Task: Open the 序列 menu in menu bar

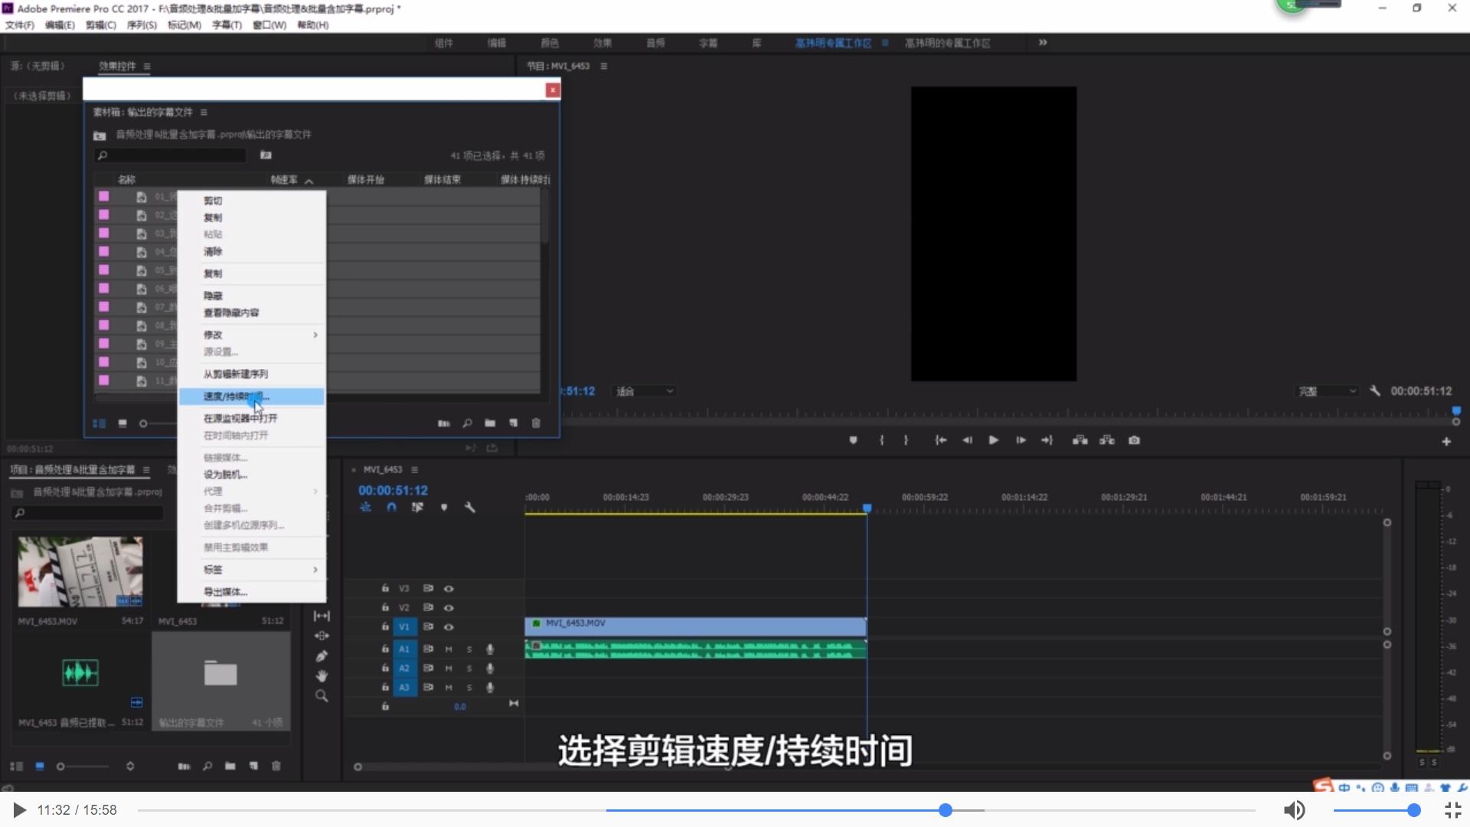Action: (x=142, y=25)
